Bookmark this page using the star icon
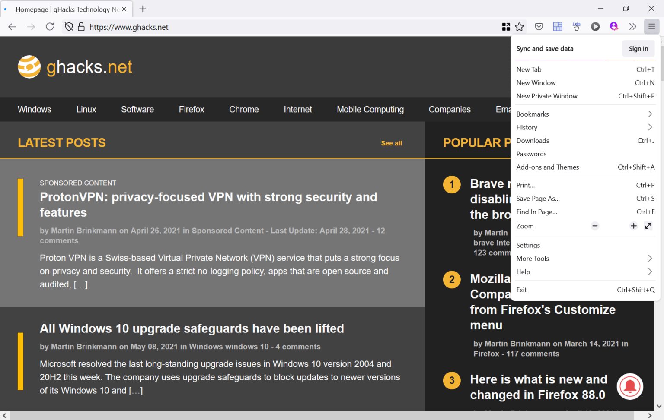The width and height of the screenshot is (664, 420). point(520,26)
